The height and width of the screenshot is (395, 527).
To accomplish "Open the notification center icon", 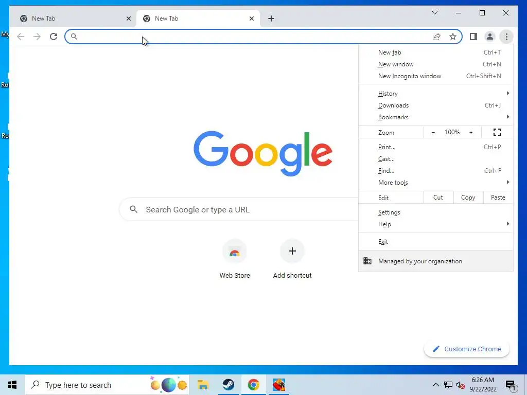I will pyautogui.click(x=511, y=385).
